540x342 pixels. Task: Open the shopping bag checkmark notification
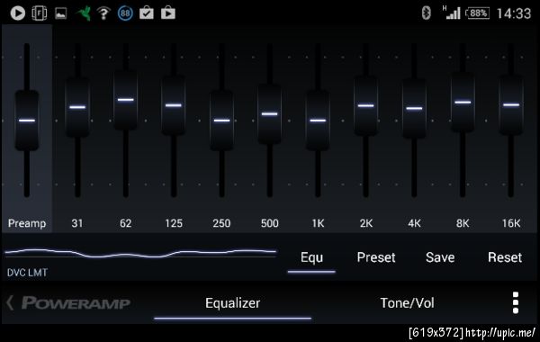click(x=147, y=13)
